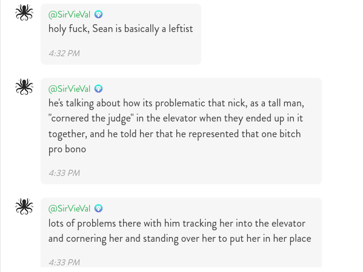Click the bottom 4:33 PM timestamp
Image resolution: width=363 pixels, height=272 pixels.
pyautogui.click(x=64, y=262)
